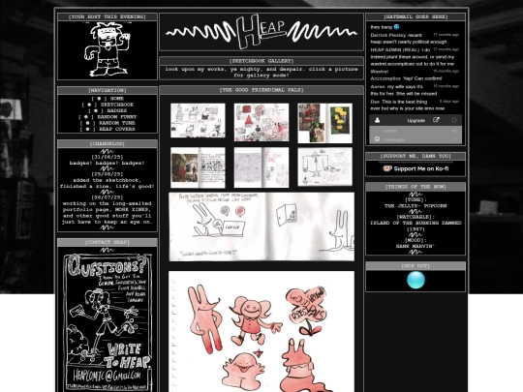Click the blue GCF DOT orb
The width and height of the screenshot is (523, 392).
point(415,280)
